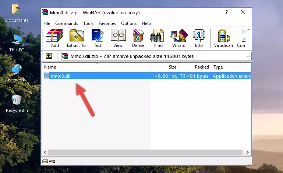The image size is (283, 173).
Task: Select the This PC desktop icon
Action: pos(17,43)
